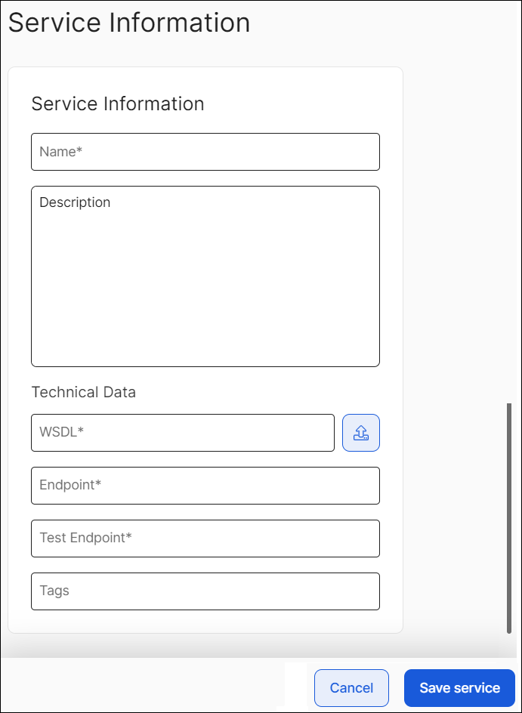Click the Name* placeholder text

60,152
